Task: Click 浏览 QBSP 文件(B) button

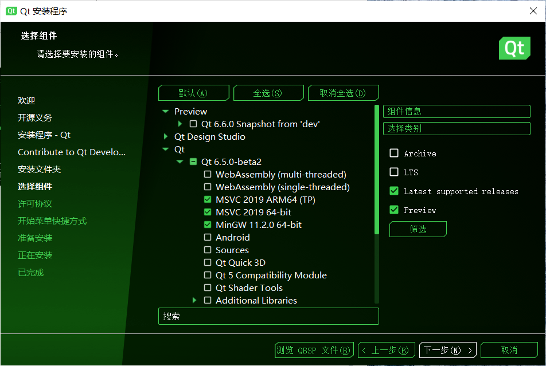Action: (314, 350)
